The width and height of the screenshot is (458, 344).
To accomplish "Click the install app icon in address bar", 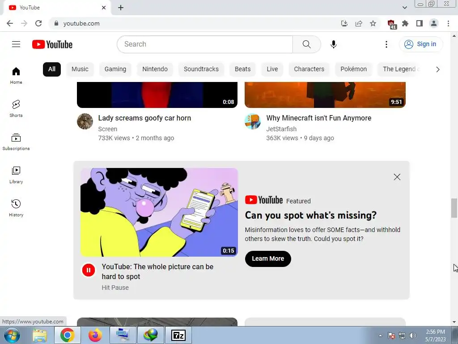I will tap(344, 23).
